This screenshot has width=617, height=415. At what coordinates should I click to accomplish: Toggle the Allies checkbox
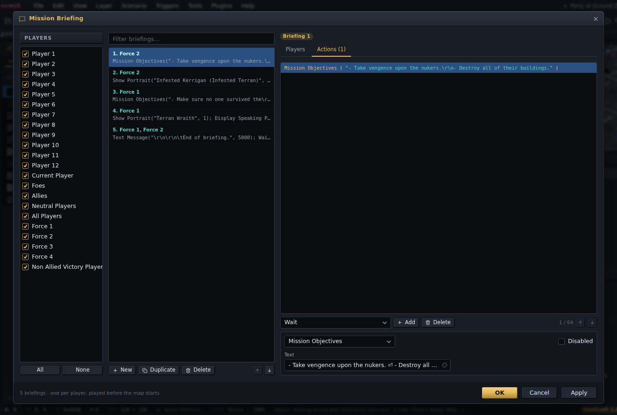[x=25, y=196]
